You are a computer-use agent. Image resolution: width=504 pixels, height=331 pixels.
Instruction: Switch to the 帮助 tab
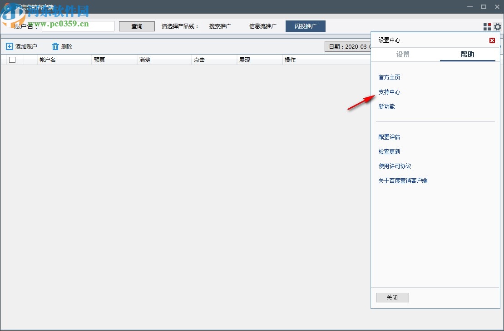[x=467, y=54]
